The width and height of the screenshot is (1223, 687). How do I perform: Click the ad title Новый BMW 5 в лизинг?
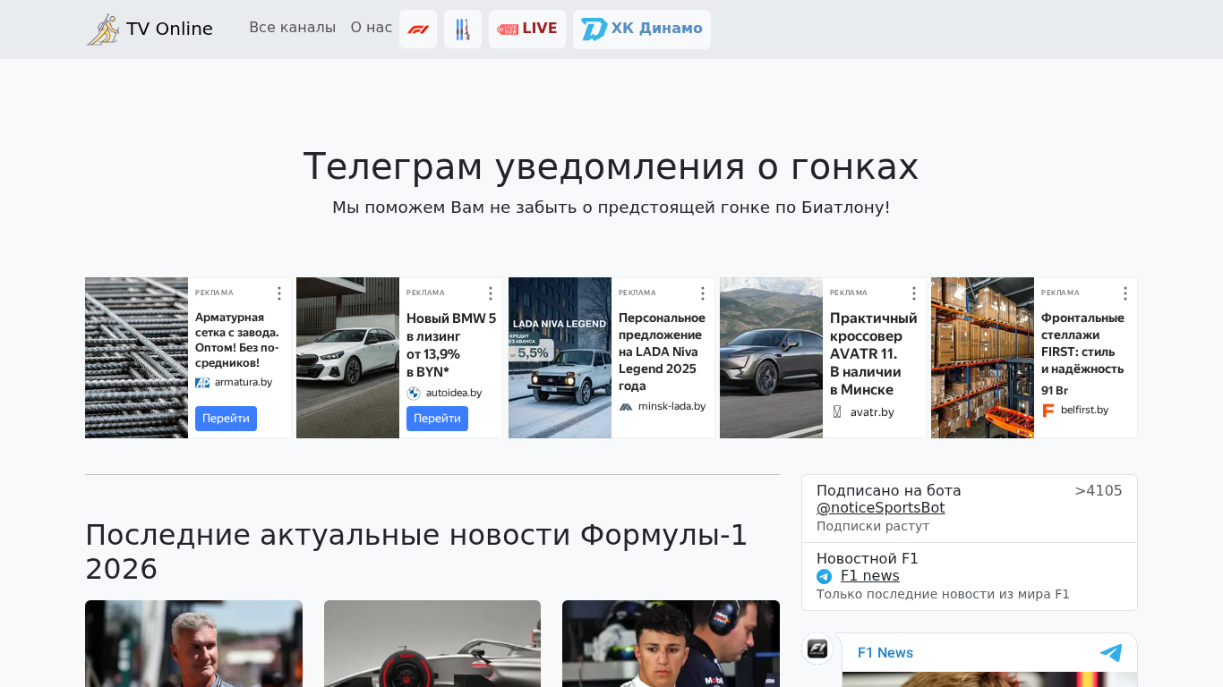click(x=451, y=344)
